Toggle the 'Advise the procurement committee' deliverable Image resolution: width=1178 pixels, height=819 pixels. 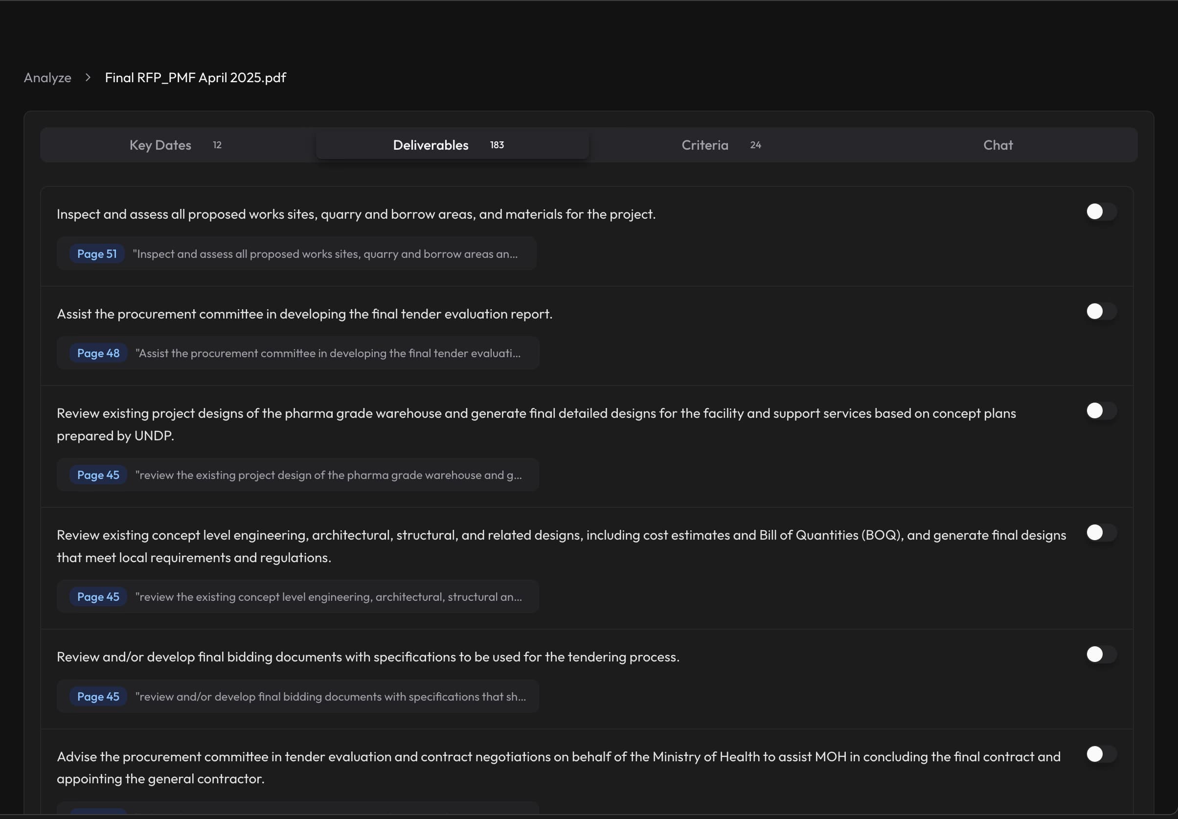1101,754
